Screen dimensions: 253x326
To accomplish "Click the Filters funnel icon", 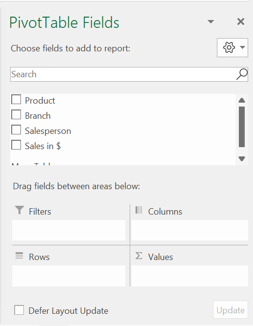I will 19,210.
